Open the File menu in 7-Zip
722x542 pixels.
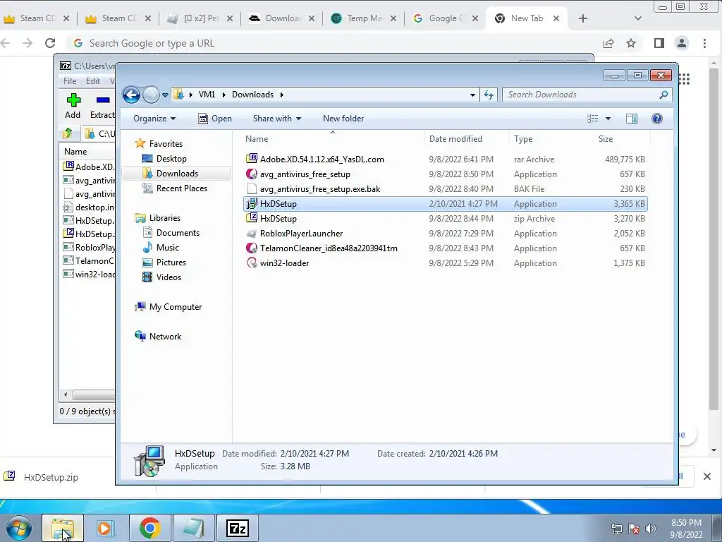(x=70, y=81)
